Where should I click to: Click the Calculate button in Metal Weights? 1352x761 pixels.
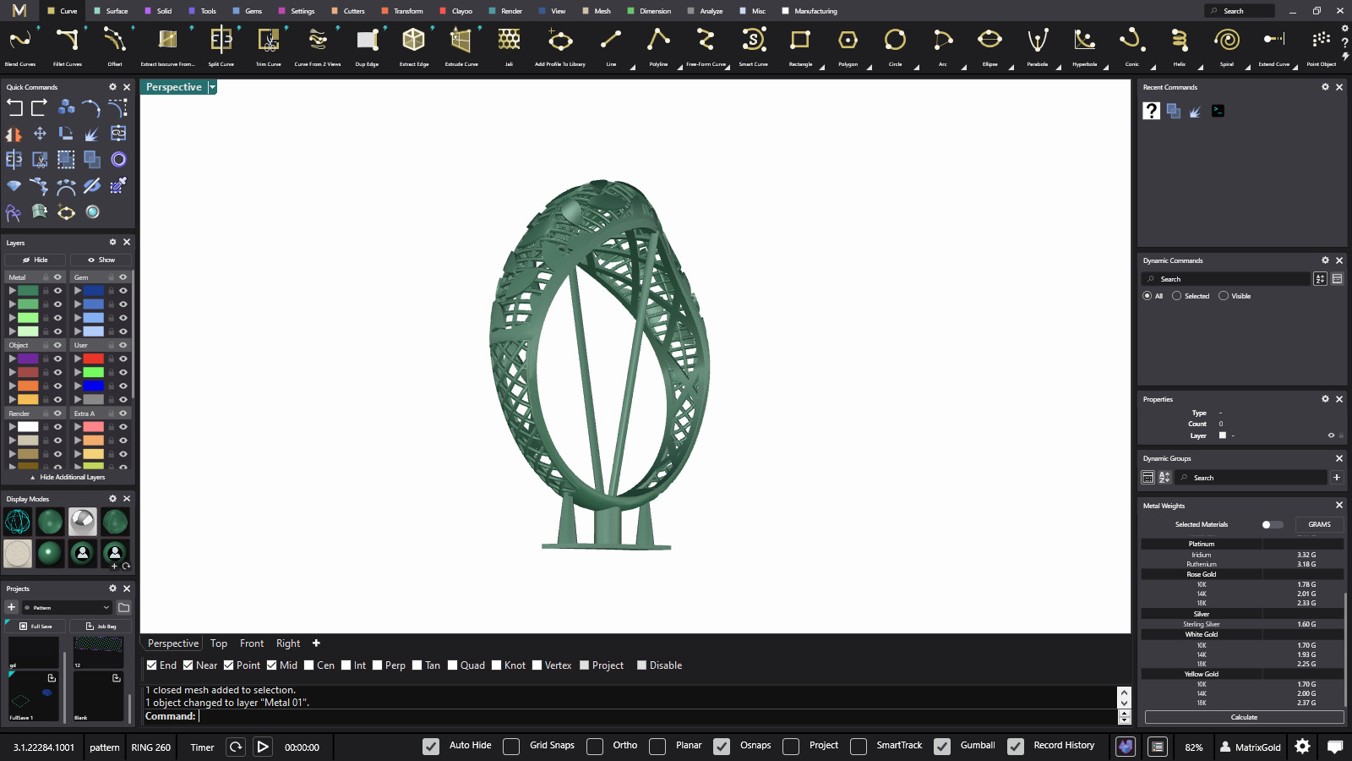[x=1244, y=717]
